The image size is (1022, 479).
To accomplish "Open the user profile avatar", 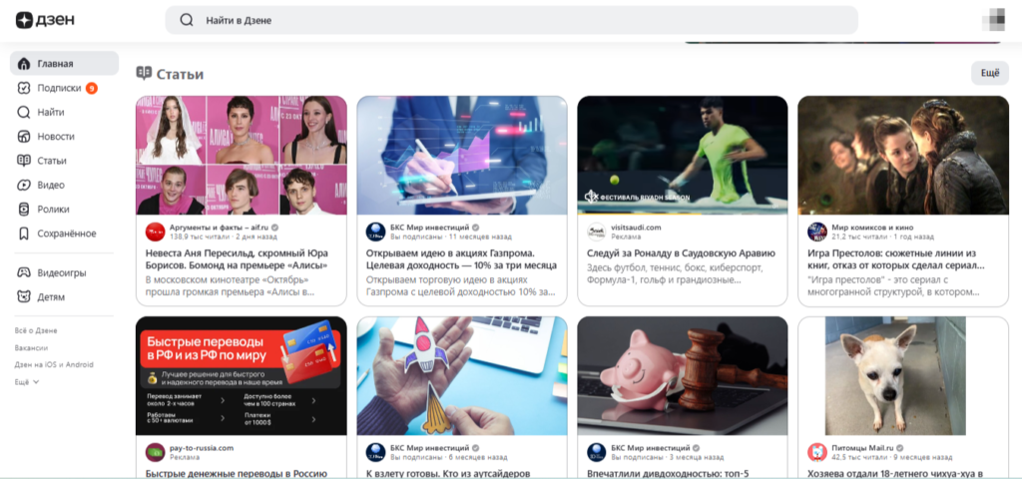I will pos(994,20).
